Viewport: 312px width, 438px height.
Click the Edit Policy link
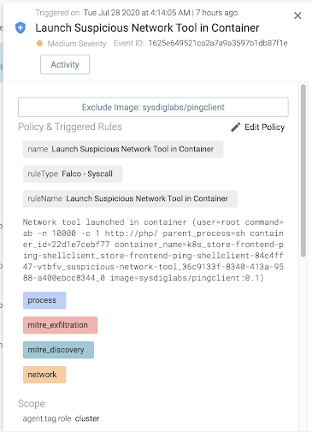click(x=264, y=127)
